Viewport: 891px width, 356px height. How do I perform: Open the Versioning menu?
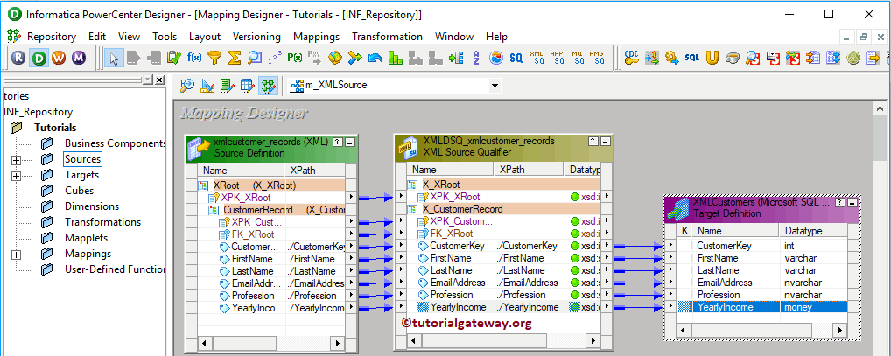[256, 37]
